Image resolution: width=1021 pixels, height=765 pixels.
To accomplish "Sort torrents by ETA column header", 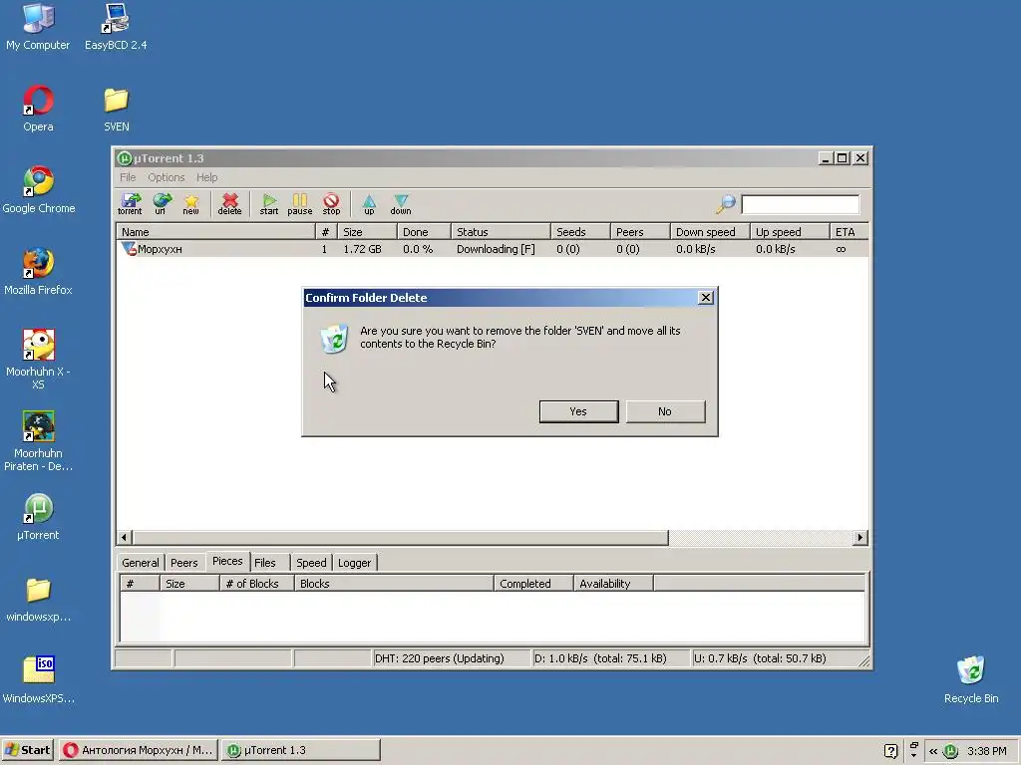I will click(850, 231).
